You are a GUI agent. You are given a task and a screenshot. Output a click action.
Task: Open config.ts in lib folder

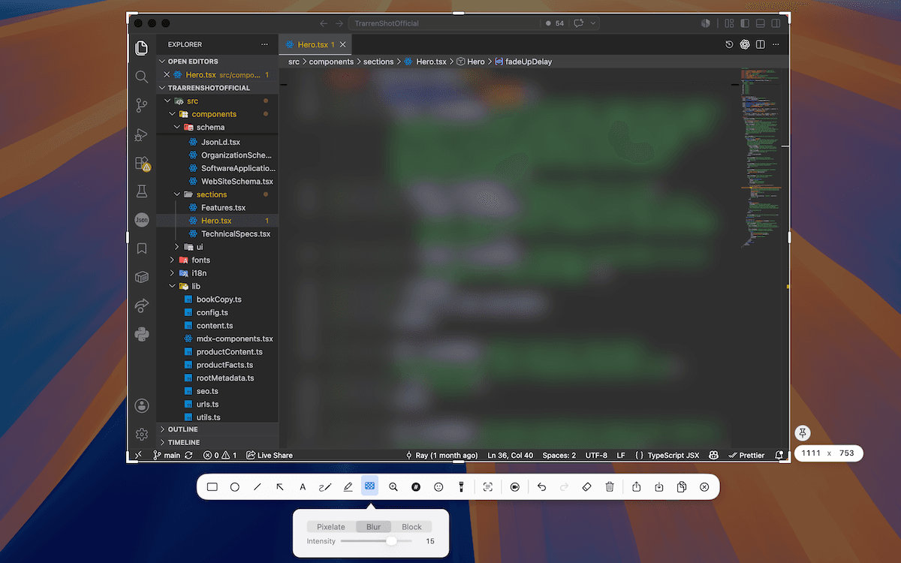(x=212, y=312)
